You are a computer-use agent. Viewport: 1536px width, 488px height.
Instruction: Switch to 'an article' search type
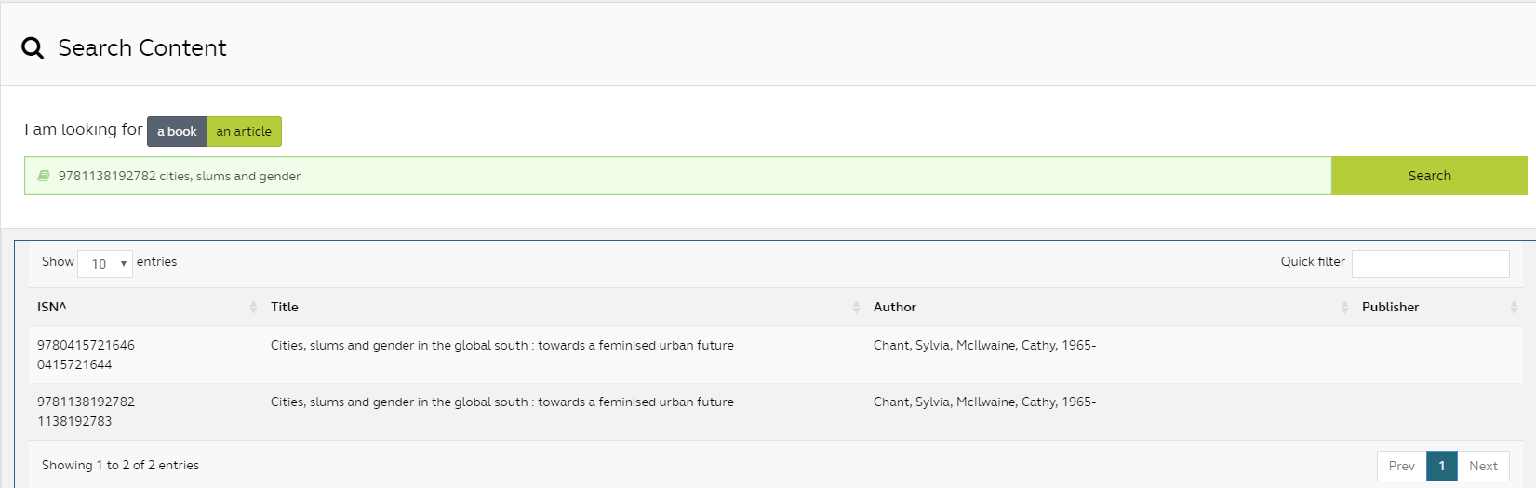tap(244, 132)
